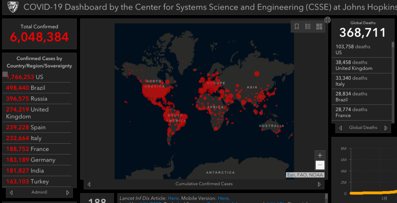Select Brazil 28,834 deaths entry

click(362, 96)
